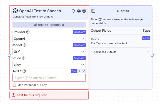Open the Model dropdown showing tts-1
Viewport: 160px width, 104px height.
pos(49,52)
